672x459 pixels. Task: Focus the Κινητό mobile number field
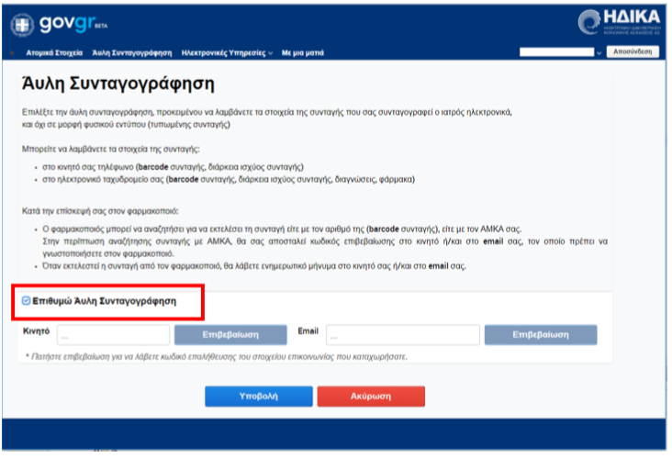(111, 334)
